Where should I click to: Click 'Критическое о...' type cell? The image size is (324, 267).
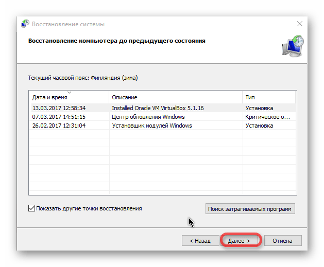267,117
